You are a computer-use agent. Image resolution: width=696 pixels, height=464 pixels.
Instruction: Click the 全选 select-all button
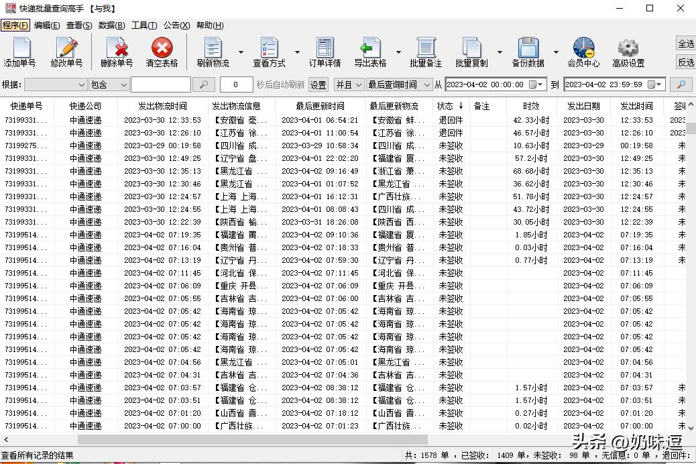pos(685,43)
